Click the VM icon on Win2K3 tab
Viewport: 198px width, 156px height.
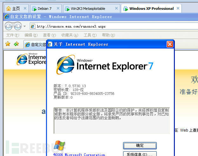click(x=67, y=9)
